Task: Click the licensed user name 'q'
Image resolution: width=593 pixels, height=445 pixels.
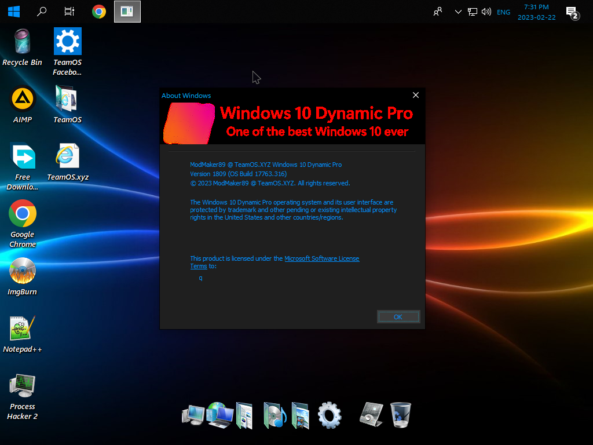Action: click(x=200, y=278)
